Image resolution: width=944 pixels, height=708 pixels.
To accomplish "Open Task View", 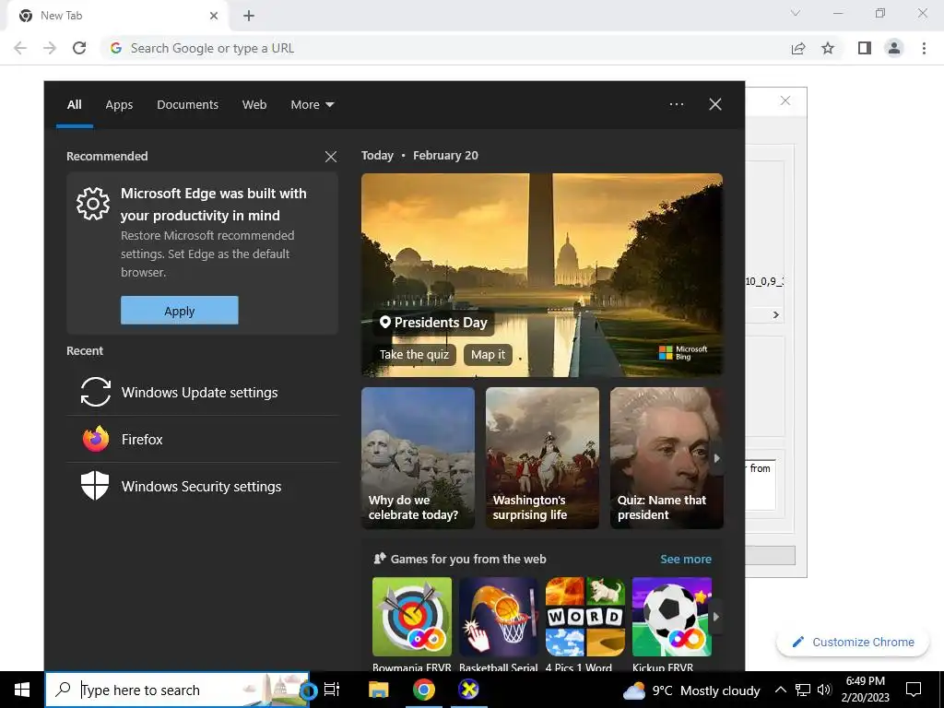I will (332, 690).
